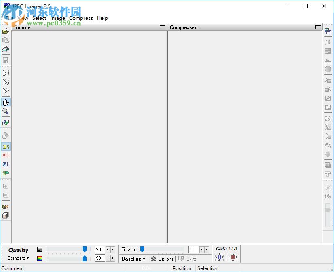This screenshot has height=272, width=334.
Task: Open the View menu
Action: pos(23,18)
